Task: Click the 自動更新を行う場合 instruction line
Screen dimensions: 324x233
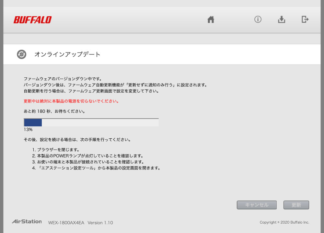Action: pos(91,91)
